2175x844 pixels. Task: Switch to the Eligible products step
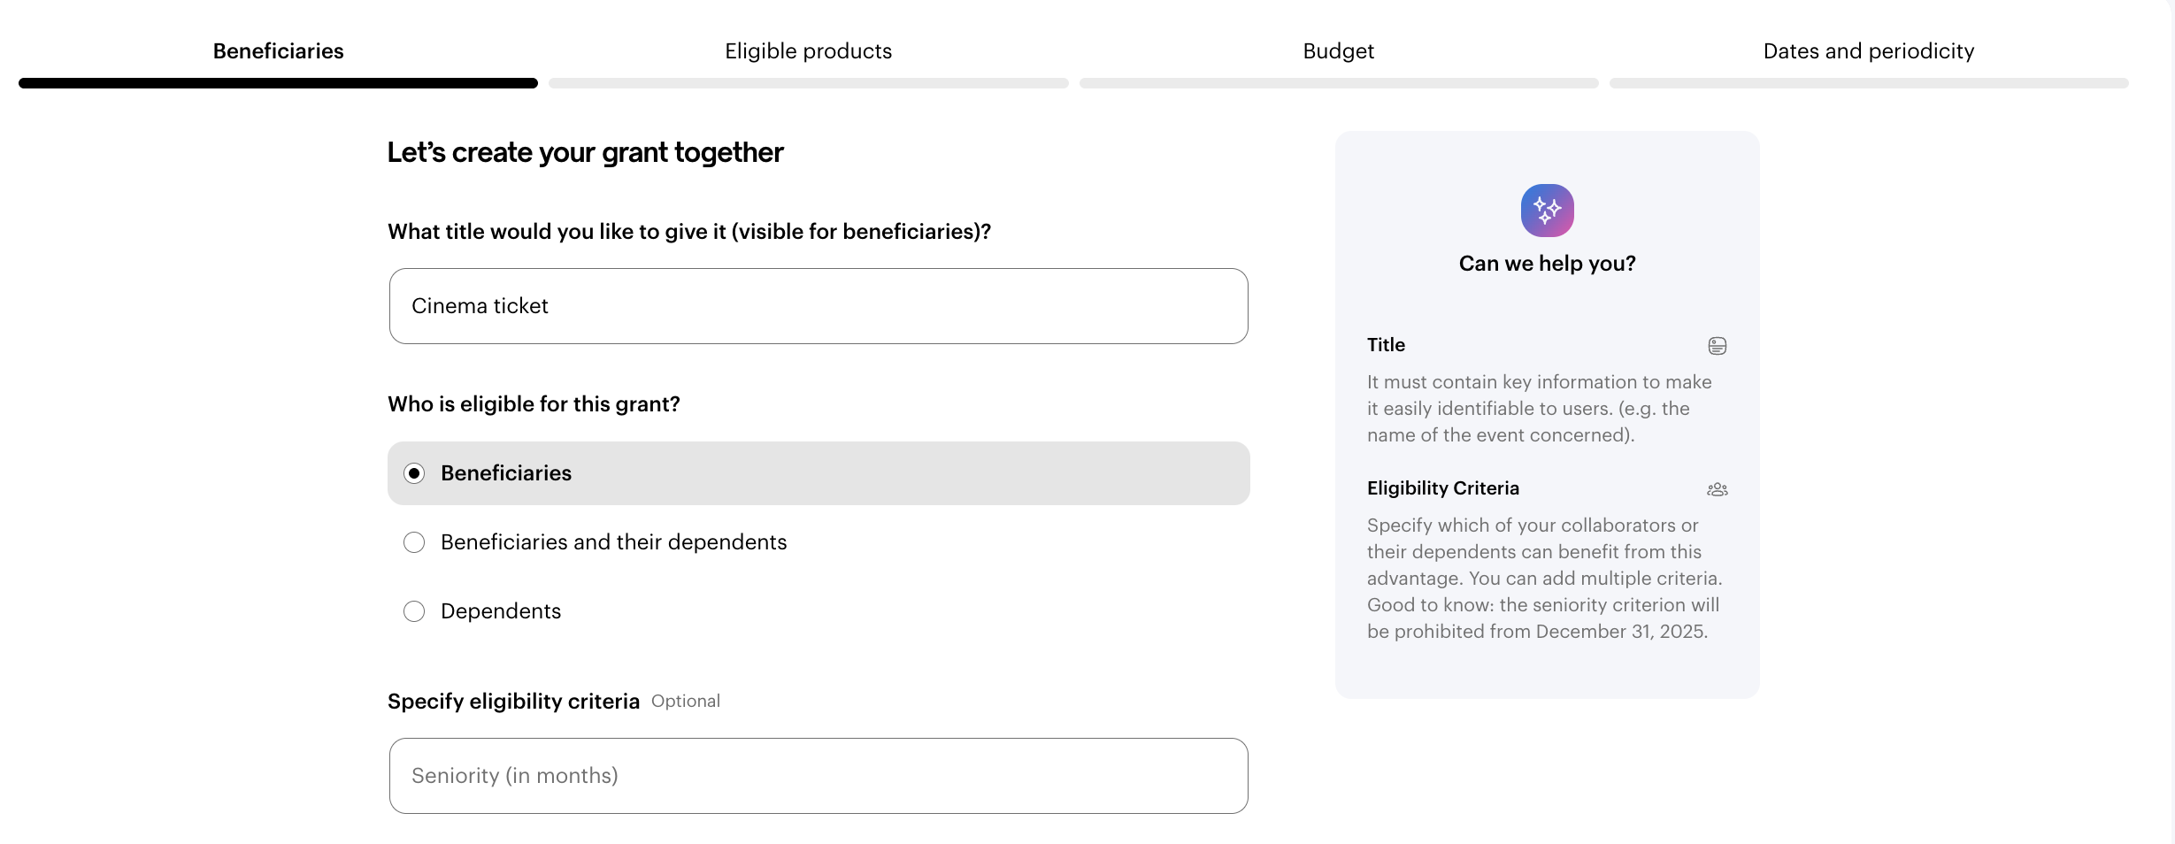(808, 51)
